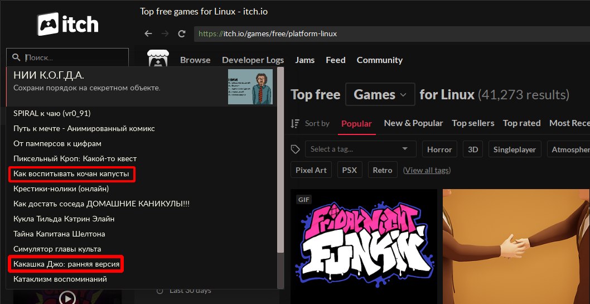
Task: Click the URL address bar
Action: (x=391, y=34)
